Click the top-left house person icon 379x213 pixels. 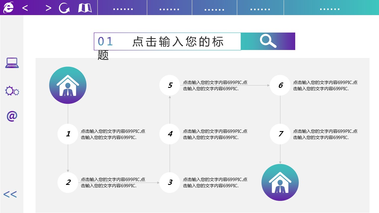point(68,85)
